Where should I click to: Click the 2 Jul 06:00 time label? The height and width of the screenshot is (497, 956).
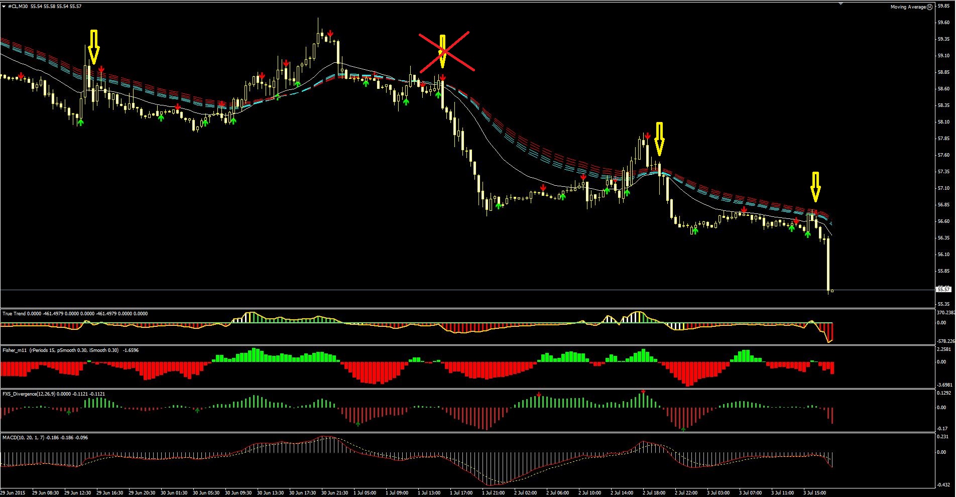tap(558, 493)
